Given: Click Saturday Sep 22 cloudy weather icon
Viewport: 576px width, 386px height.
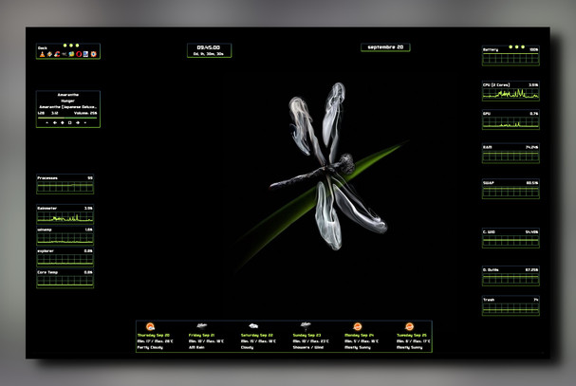Looking at the screenshot, I should tap(253, 325).
